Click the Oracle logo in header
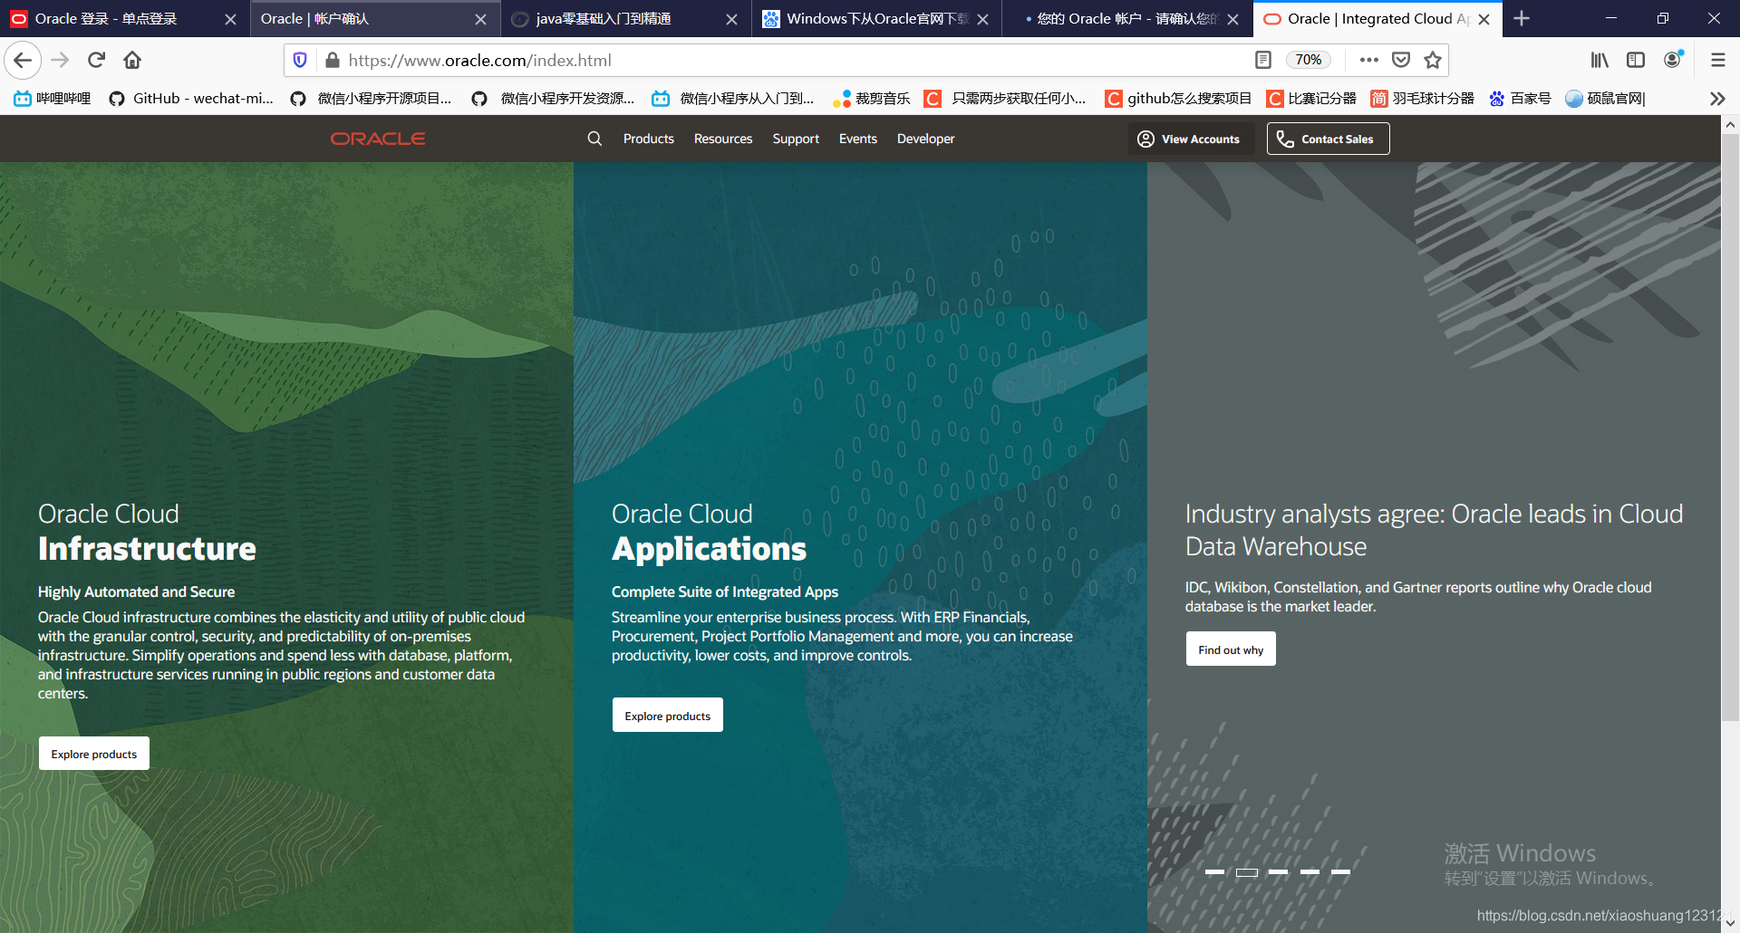The width and height of the screenshot is (1740, 933). point(378,139)
